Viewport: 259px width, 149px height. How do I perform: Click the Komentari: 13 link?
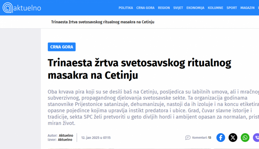click(x=202, y=138)
